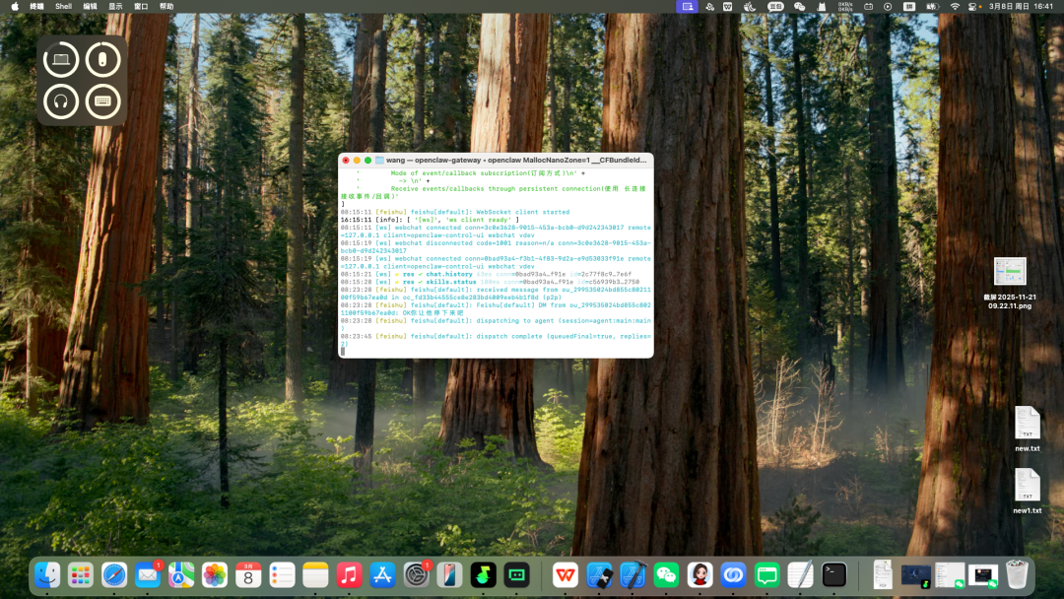The width and height of the screenshot is (1064, 599).
Task: Open the WPS Office Dock icon
Action: click(x=565, y=575)
